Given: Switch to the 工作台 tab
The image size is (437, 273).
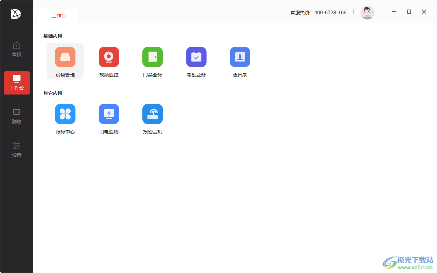Looking at the screenshot, I should (x=59, y=16).
